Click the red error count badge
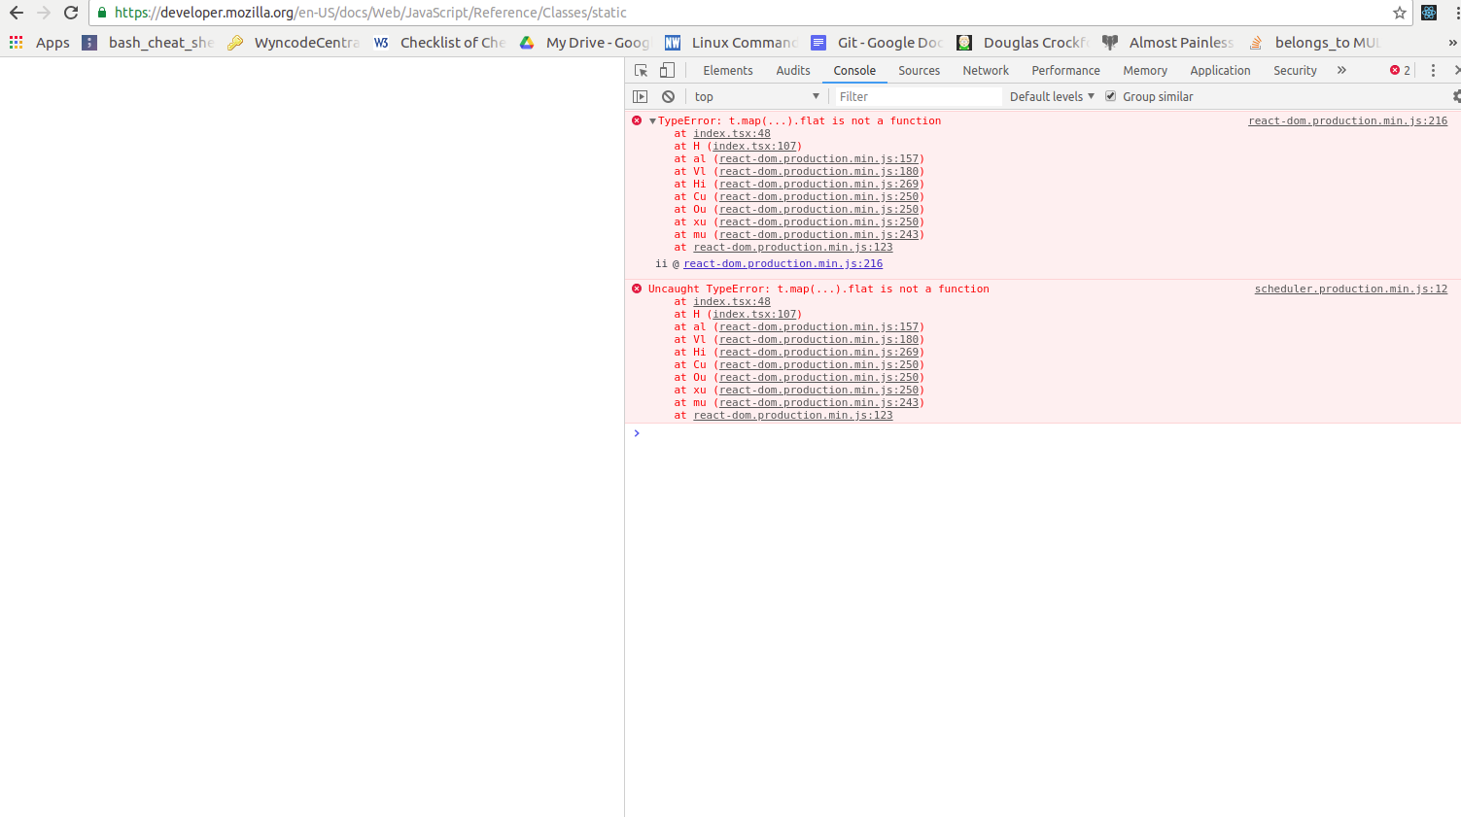The image size is (1461, 817). 1400,70
